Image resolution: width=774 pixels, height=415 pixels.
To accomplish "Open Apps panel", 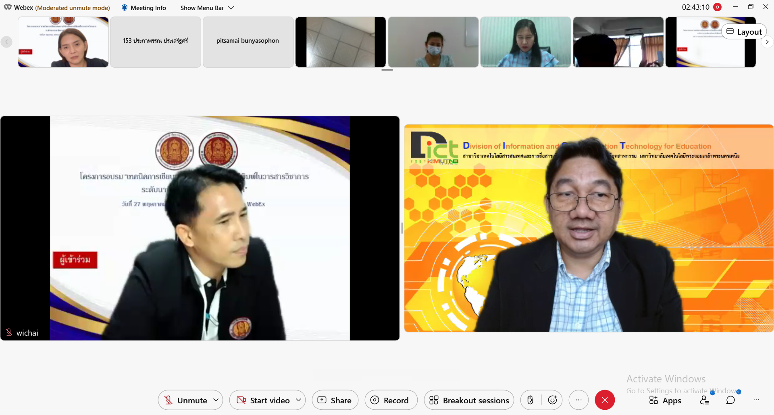I will pyautogui.click(x=665, y=400).
